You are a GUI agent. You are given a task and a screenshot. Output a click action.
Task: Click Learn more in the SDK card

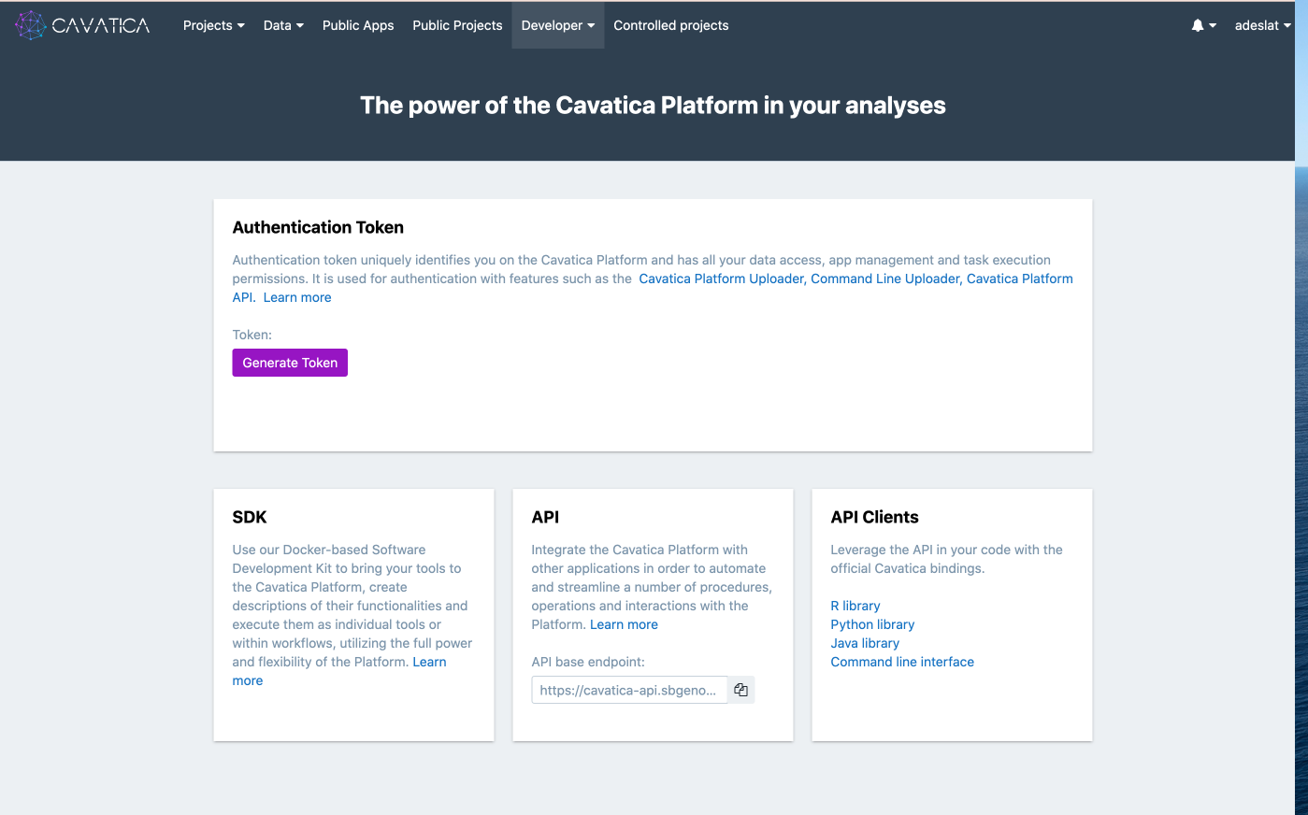point(429,662)
